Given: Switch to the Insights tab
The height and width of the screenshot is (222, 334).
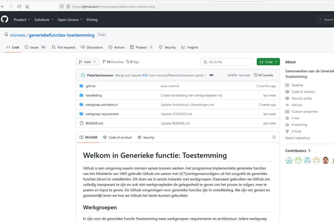Looking at the screenshot, I should coord(190,47).
